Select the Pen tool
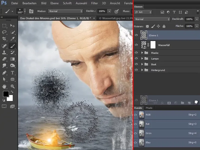This screenshot has width=200, height=150. pyautogui.click(x=4, y=73)
